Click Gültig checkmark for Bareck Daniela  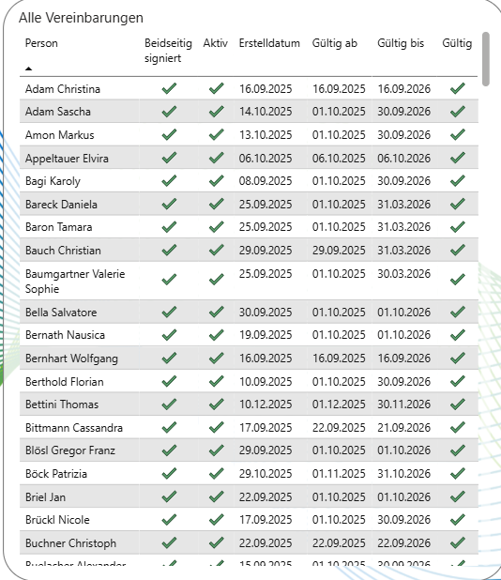(x=457, y=204)
